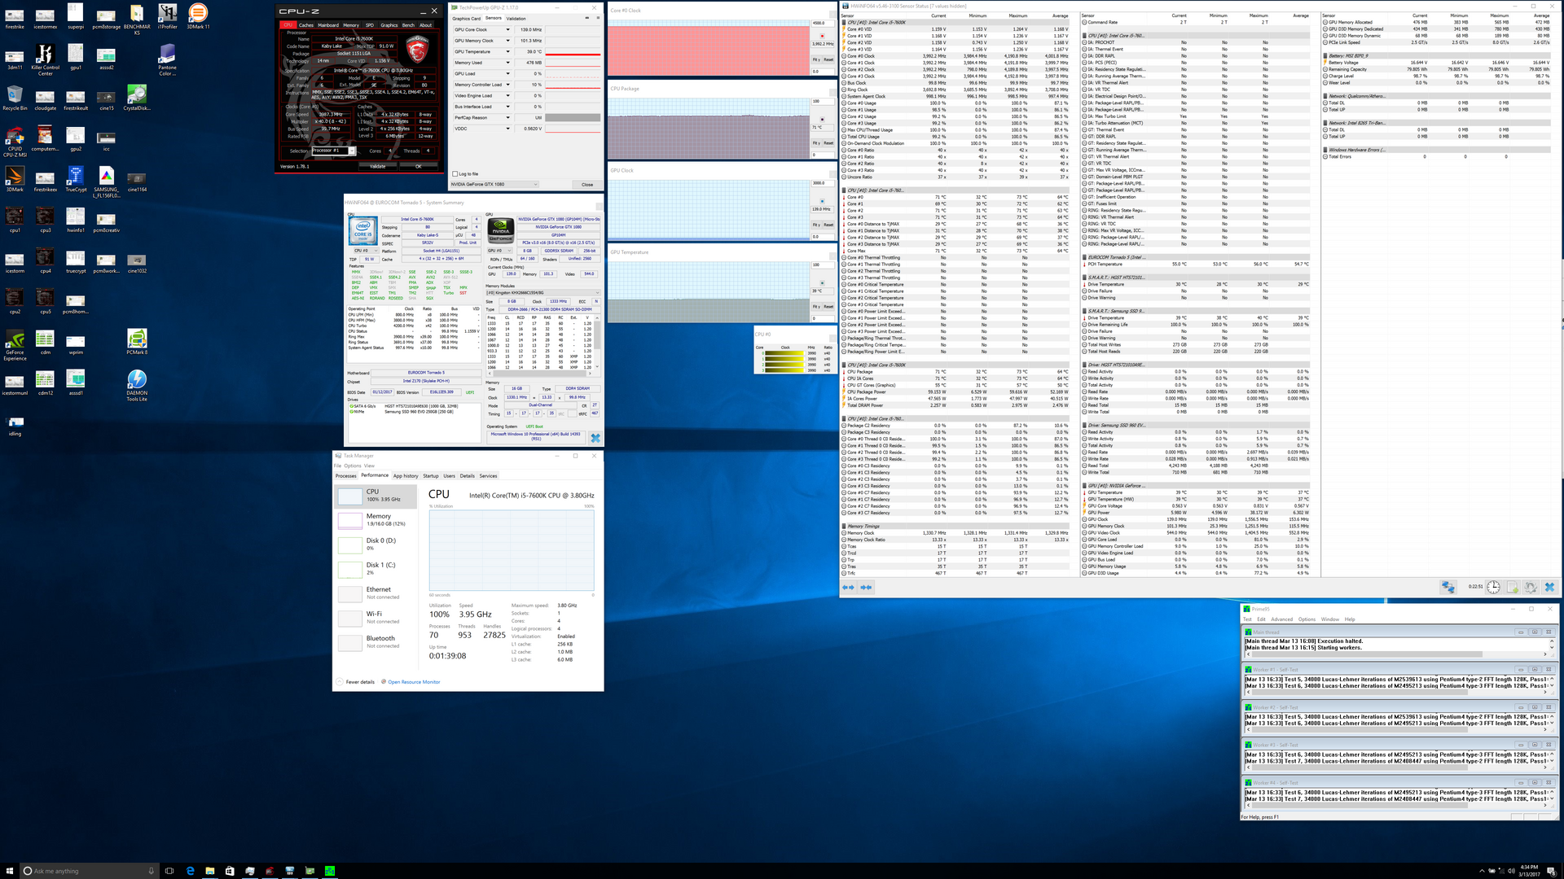
Task: Open Advanced menu in Prime95
Action: 1281,619
